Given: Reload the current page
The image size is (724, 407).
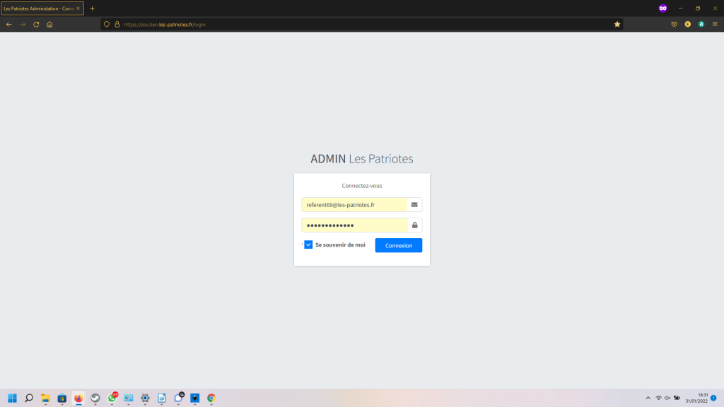Looking at the screenshot, I should click(x=36, y=24).
